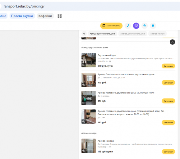Click the Аренда банкетного зала title
Viewport: 180px width, 159px height.
pos(126,75)
